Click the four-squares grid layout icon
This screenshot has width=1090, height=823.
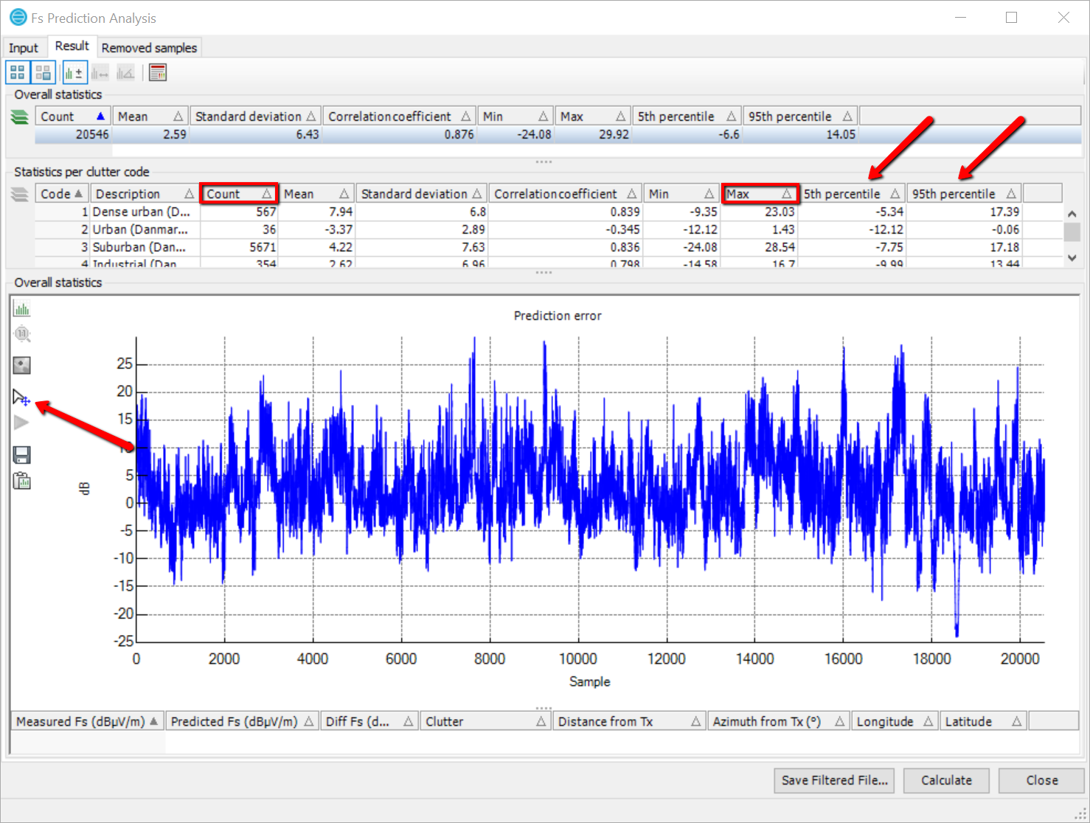(18, 72)
